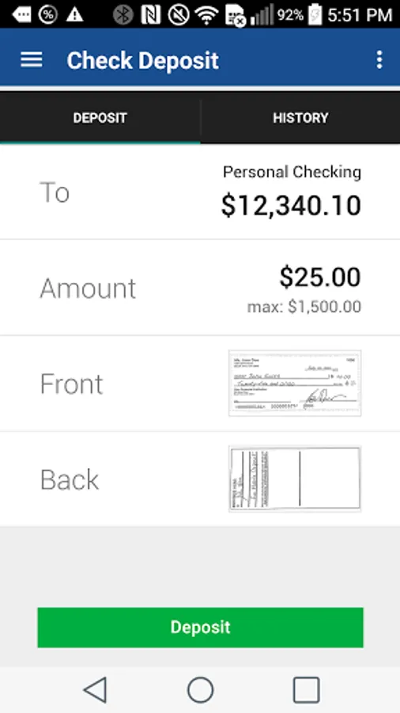Open the three-dot overflow menu

click(x=379, y=59)
